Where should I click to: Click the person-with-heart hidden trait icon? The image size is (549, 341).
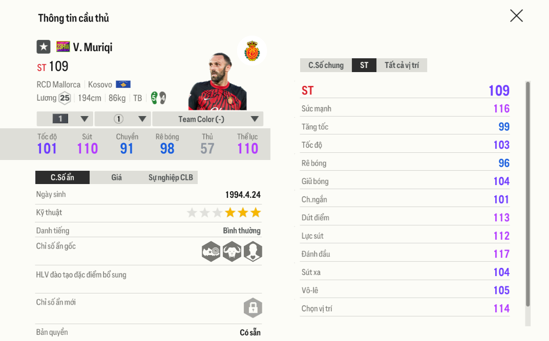point(252,251)
